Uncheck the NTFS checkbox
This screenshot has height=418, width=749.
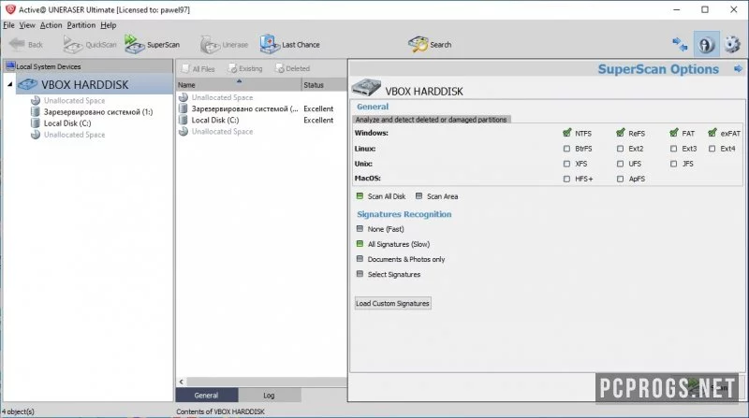point(567,133)
